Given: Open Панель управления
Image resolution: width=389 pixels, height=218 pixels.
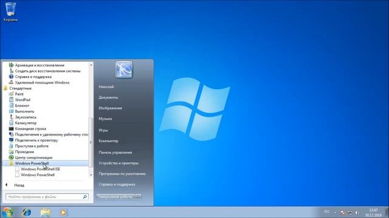Looking at the screenshot, I should [x=115, y=152].
